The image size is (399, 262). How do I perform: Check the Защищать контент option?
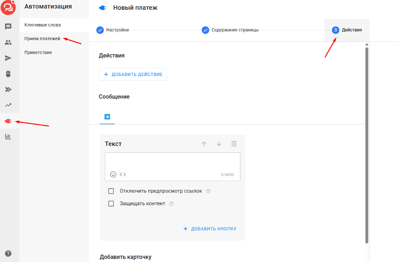(111, 204)
